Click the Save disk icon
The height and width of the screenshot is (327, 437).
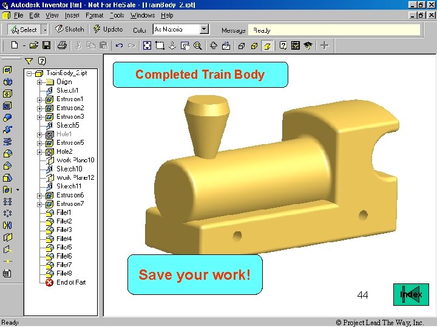pyautogui.click(x=46, y=45)
